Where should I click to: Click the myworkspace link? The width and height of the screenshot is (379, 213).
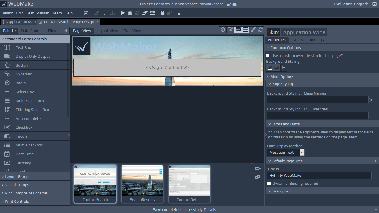(211, 4)
